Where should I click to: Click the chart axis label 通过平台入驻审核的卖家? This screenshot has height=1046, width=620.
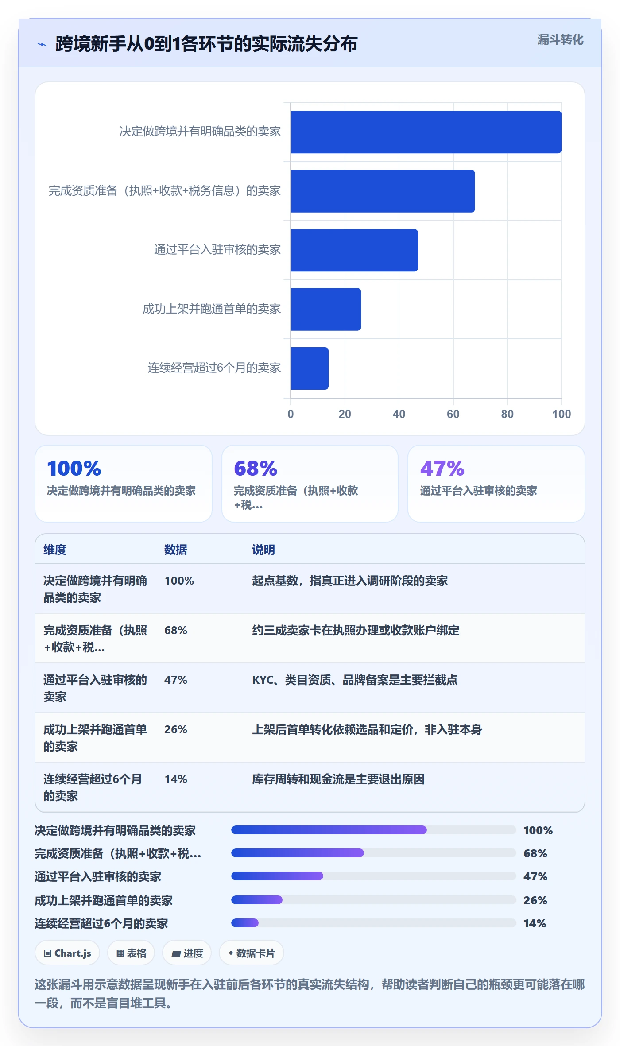tap(217, 250)
